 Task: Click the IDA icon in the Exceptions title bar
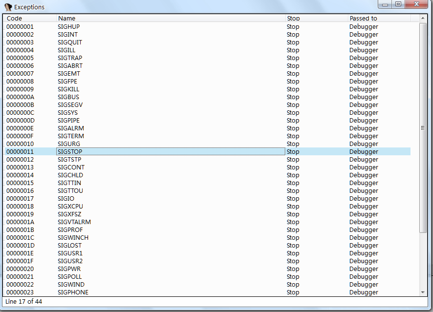(x=8, y=7)
